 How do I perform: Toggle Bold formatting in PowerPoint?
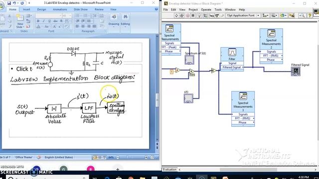tap(38, 21)
